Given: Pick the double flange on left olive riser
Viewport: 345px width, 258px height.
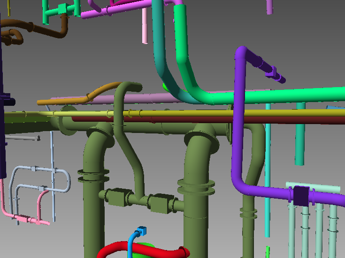Looking at the screenshot, I should tap(93, 176).
